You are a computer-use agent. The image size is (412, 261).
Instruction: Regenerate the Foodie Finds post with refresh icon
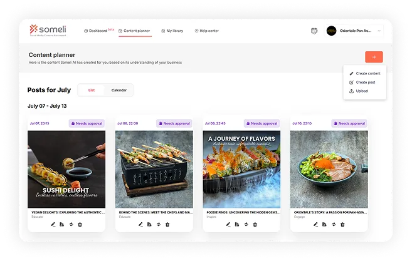pos(246,224)
